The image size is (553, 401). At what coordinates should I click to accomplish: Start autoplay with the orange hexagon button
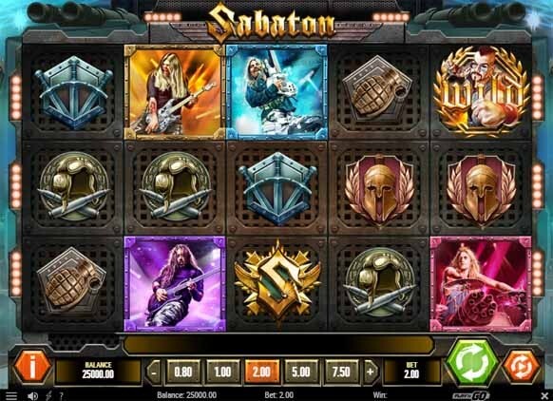(522, 367)
